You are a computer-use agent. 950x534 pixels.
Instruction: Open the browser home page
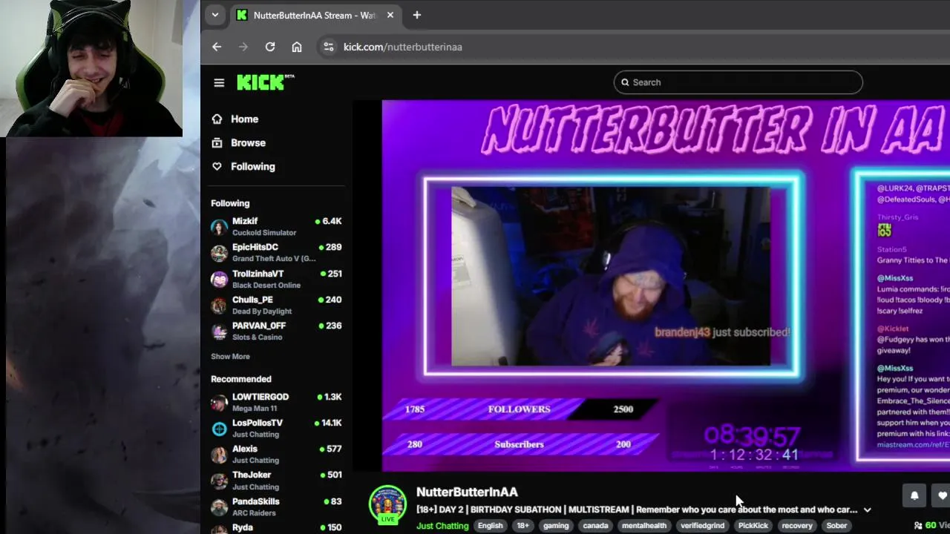pos(297,47)
